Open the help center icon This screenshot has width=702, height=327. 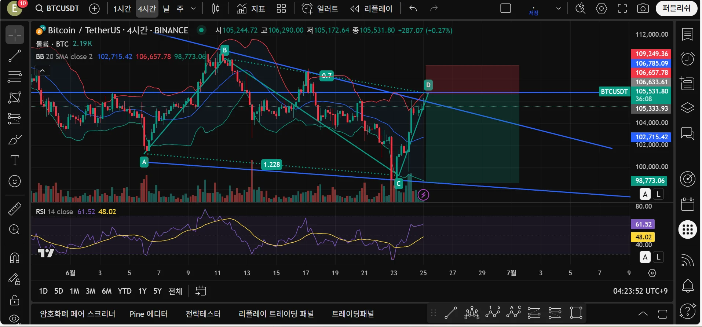pyautogui.click(x=688, y=311)
